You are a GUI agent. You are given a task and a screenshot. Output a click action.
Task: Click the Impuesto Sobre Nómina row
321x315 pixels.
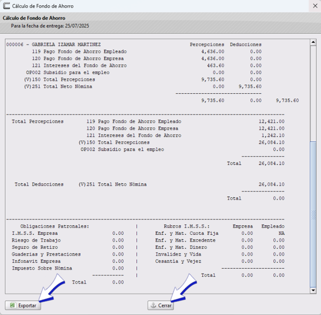click(68, 268)
